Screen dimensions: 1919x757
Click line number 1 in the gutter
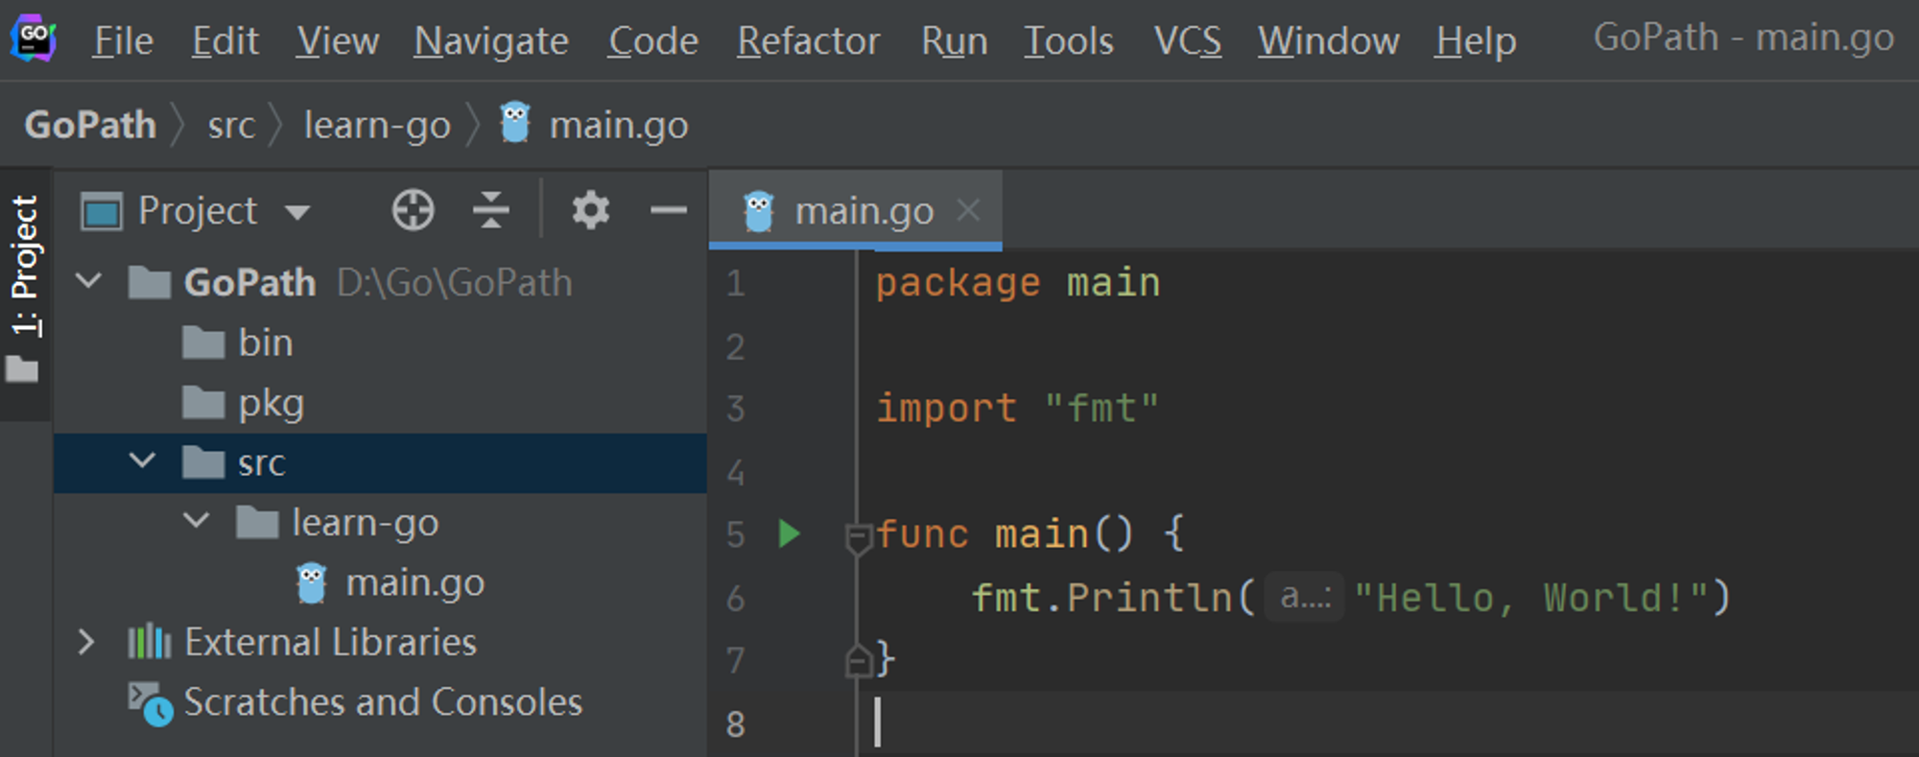pyautogui.click(x=736, y=283)
